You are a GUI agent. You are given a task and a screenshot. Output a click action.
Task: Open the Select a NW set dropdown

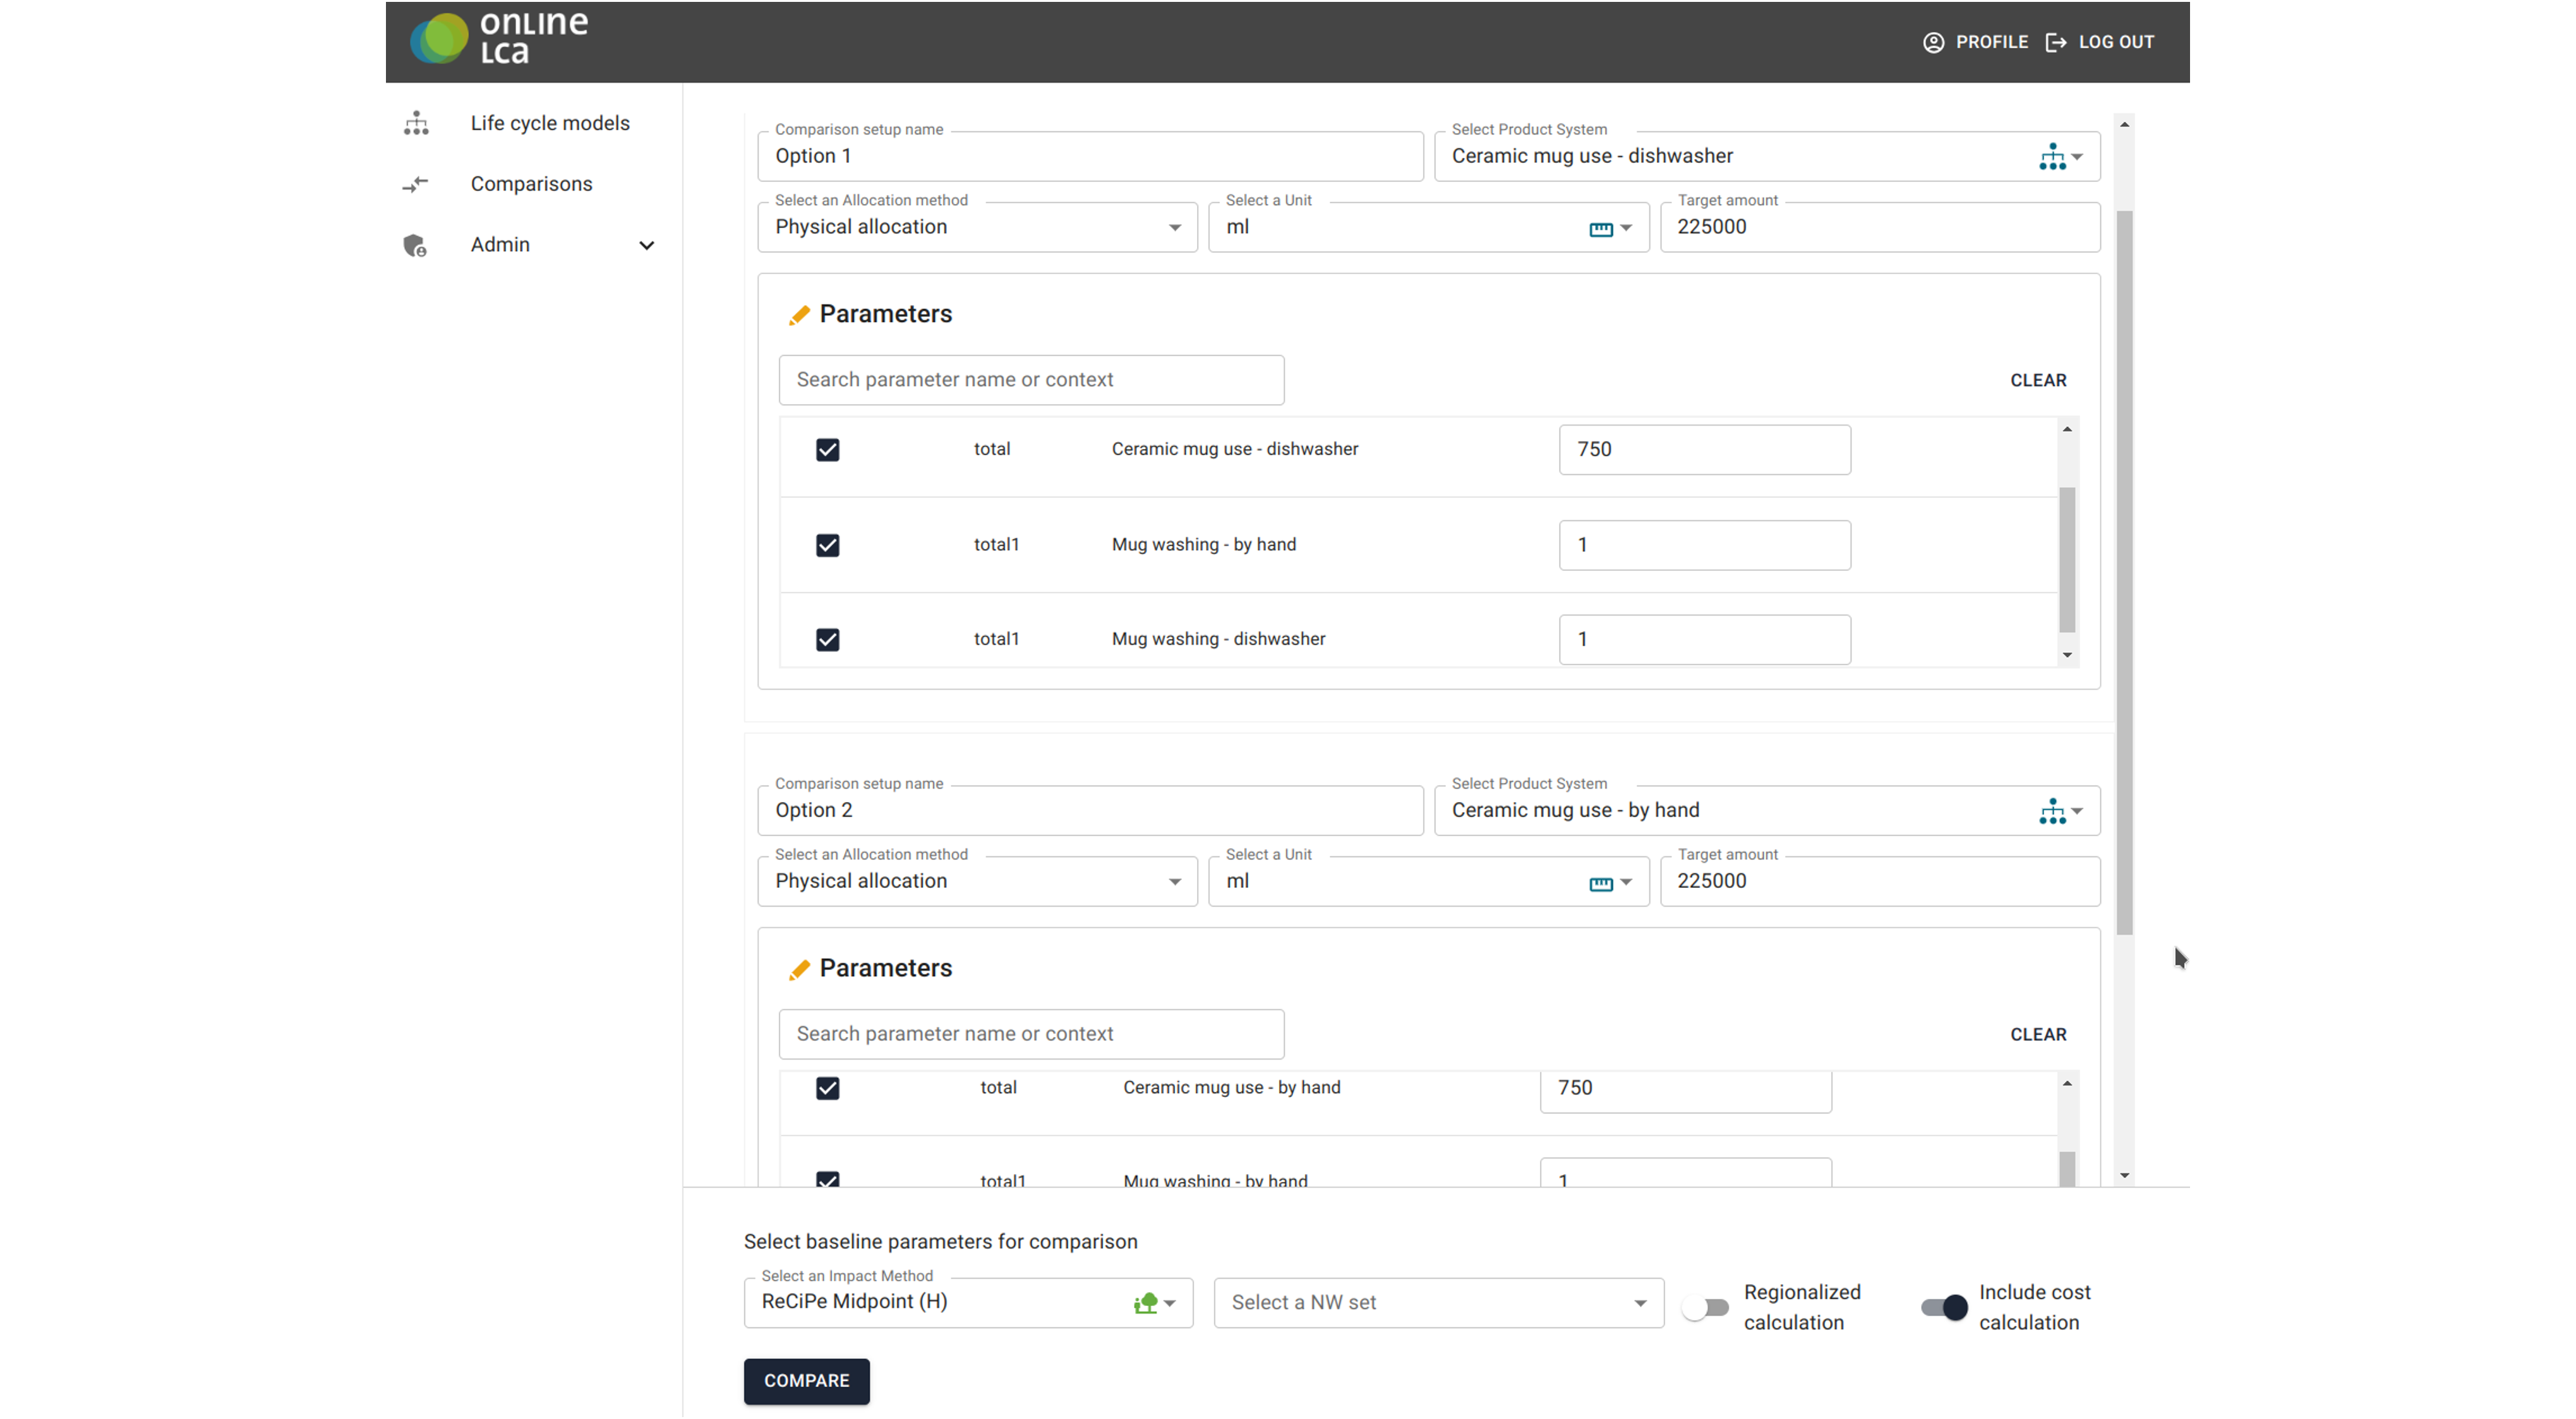click(1438, 1302)
